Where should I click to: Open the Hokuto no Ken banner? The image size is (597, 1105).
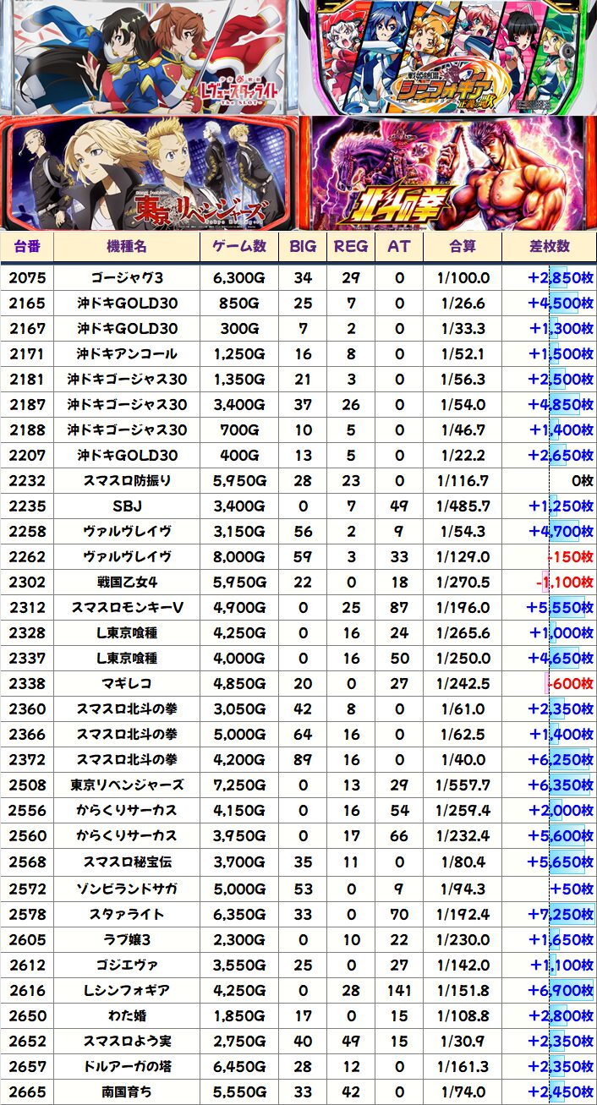tap(447, 172)
